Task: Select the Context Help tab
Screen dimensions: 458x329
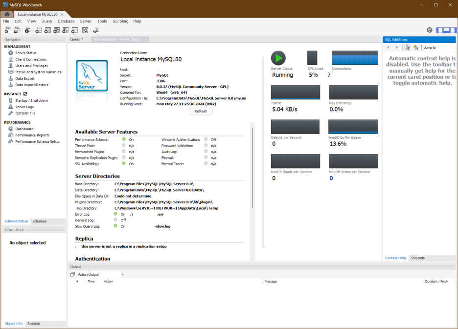Action: coord(395,258)
